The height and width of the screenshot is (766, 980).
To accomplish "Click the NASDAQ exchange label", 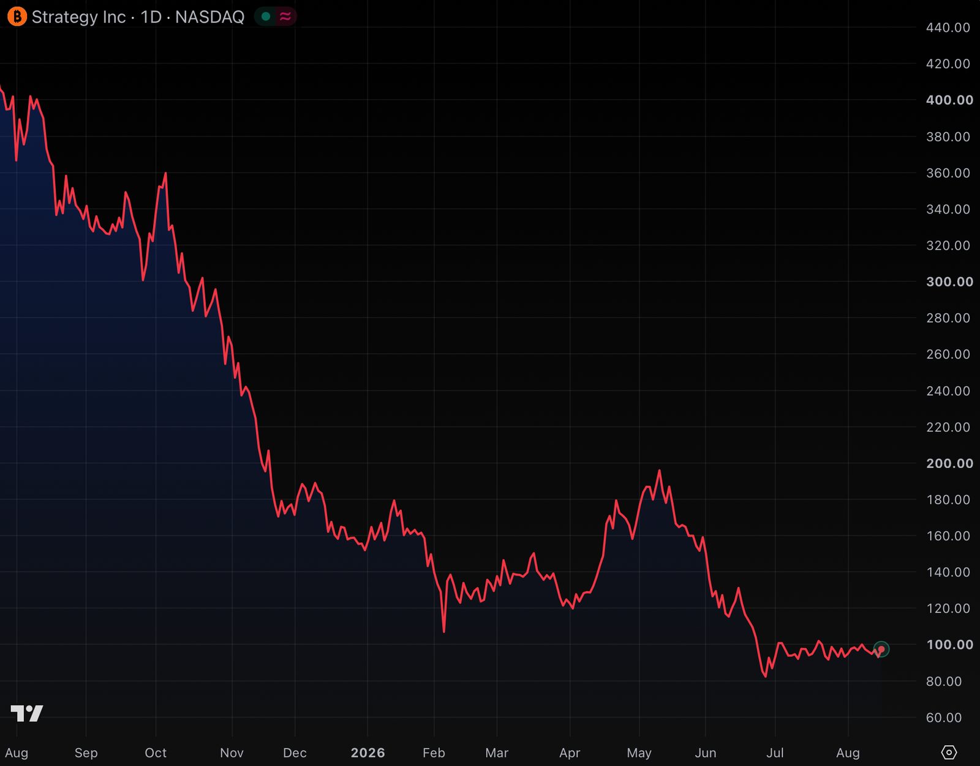I will 209,17.
